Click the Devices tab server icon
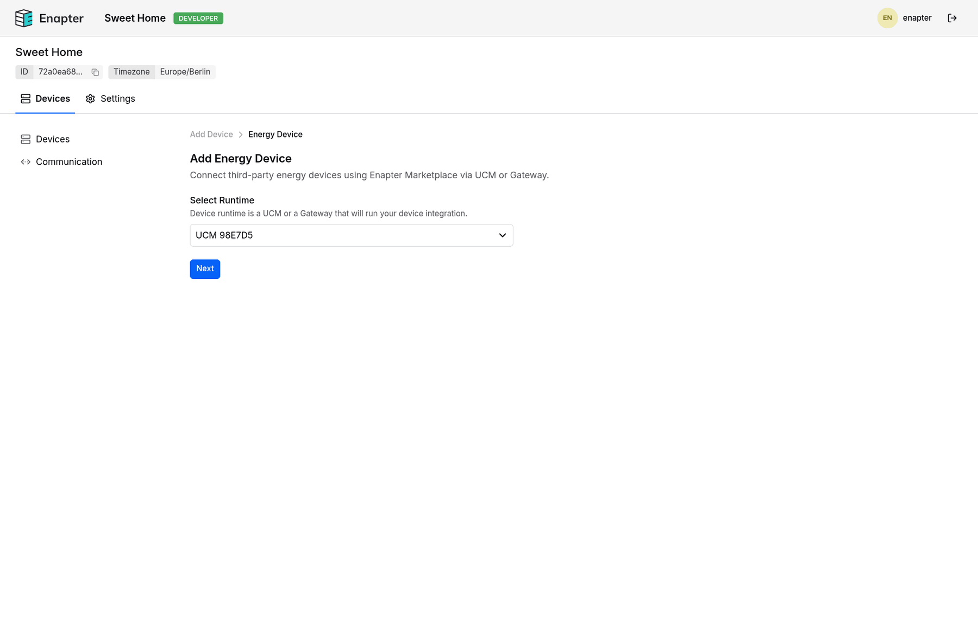Screen dimensions: 978x636 (x=26, y=99)
